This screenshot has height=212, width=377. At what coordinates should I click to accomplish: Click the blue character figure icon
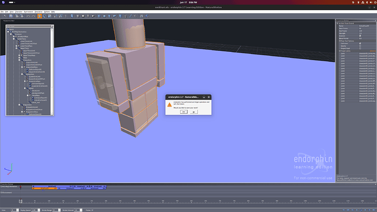72,16
